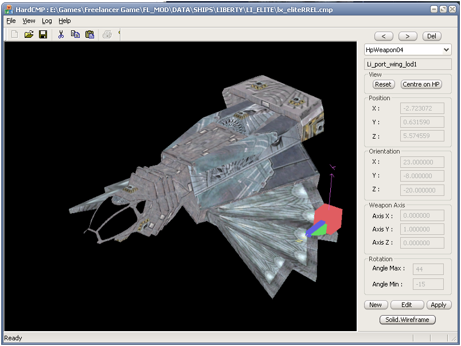Open the Log menu
This screenshot has height=346, width=461.
pyautogui.click(x=47, y=21)
